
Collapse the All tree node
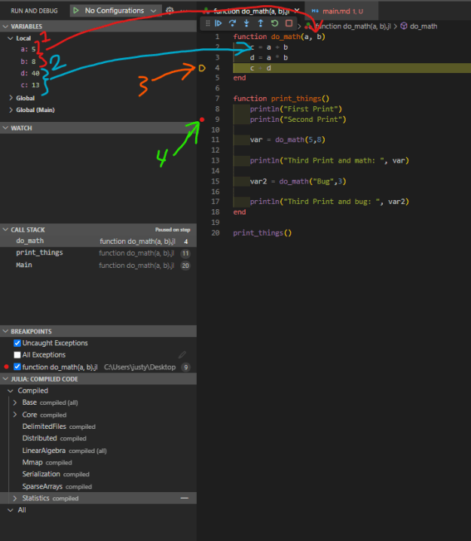point(11,510)
